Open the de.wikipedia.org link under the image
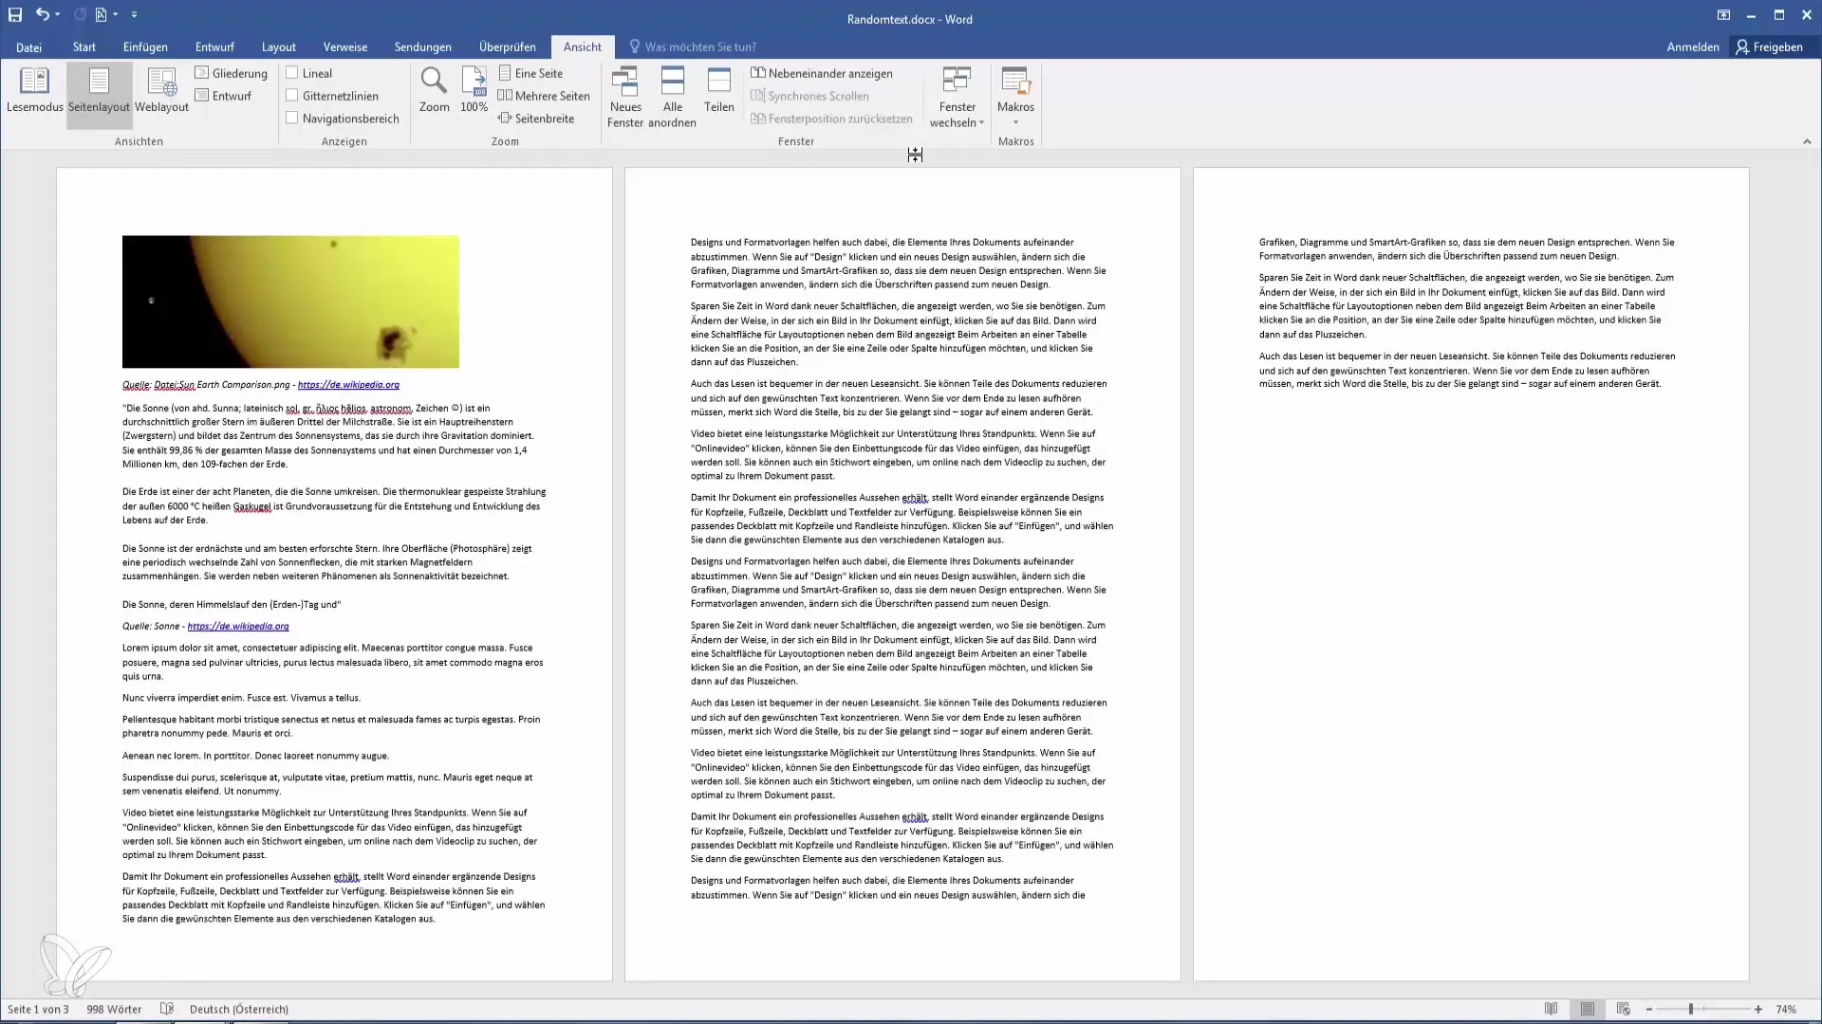The image size is (1822, 1024). coord(348,385)
